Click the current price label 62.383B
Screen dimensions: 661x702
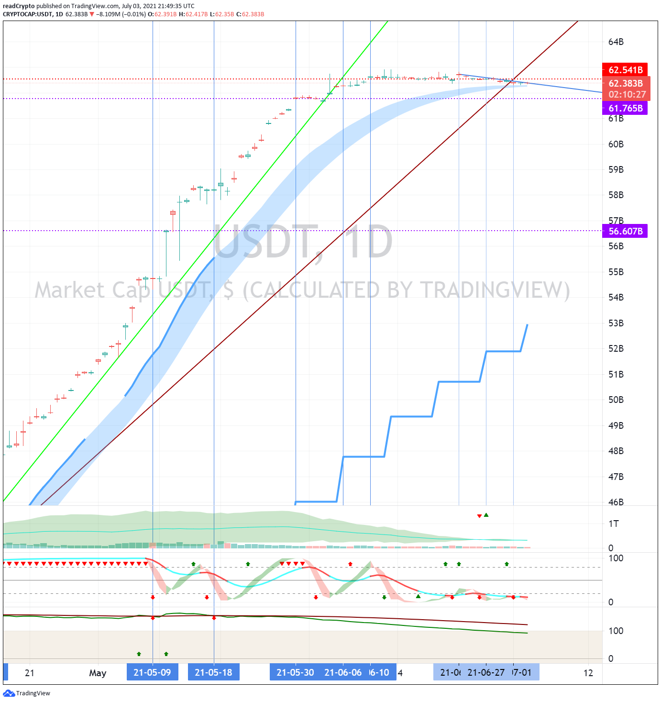click(x=626, y=83)
